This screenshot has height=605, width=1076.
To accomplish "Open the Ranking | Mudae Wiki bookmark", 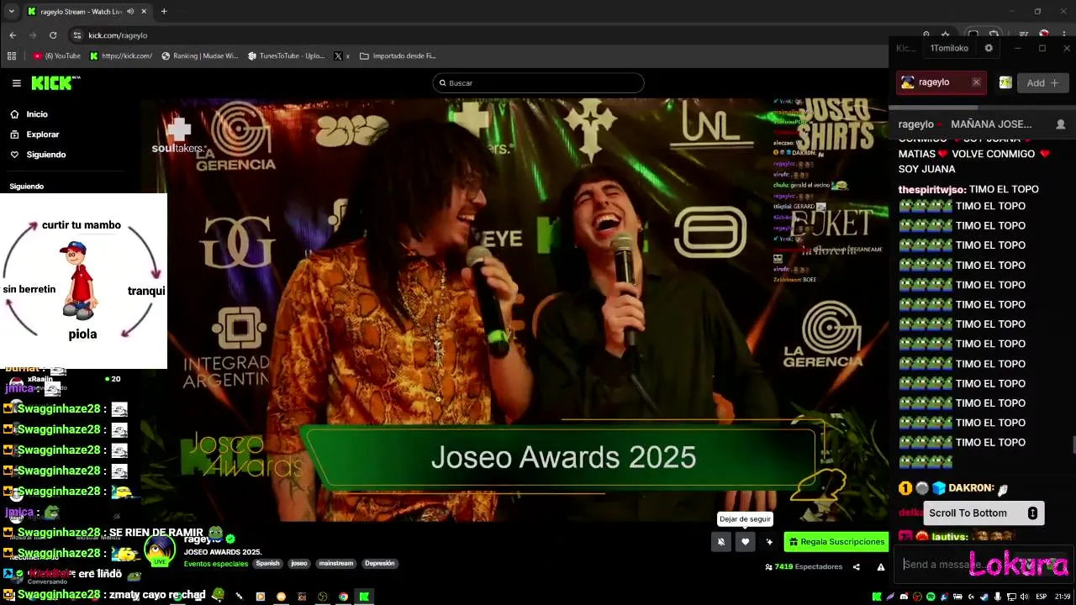I will pyautogui.click(x=200, y=56).
